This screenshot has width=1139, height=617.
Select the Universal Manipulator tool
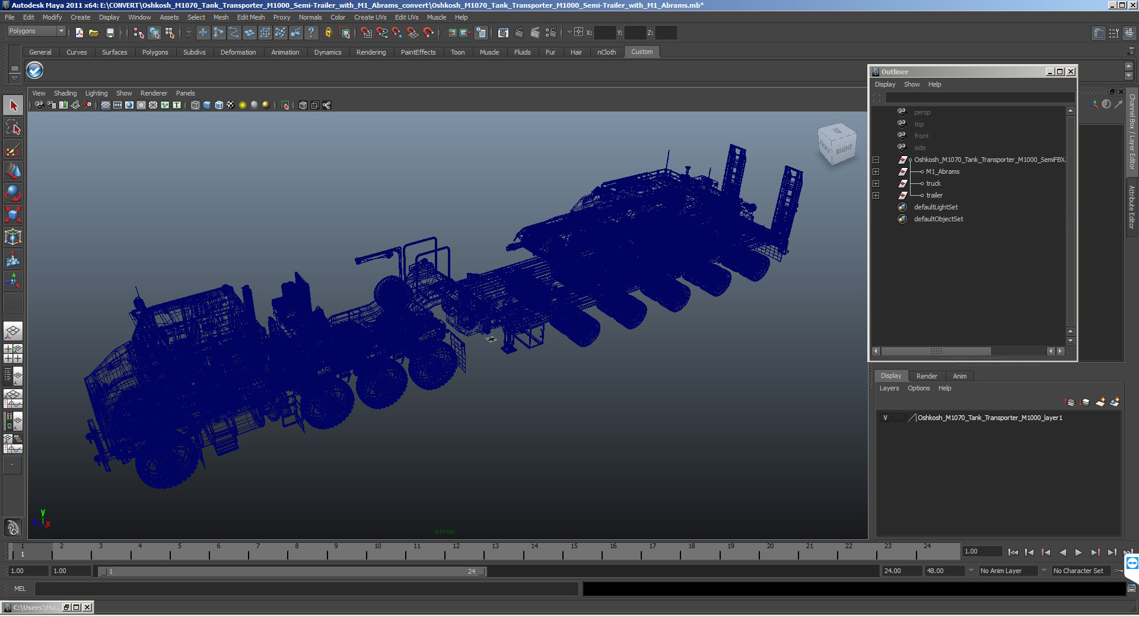pos(13,236)
